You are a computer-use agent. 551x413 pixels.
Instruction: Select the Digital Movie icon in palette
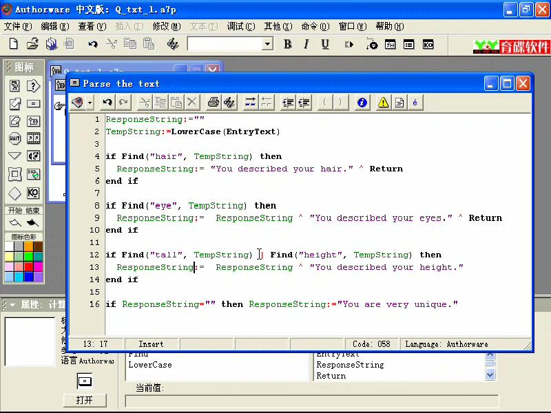click(x=33, y=138)
